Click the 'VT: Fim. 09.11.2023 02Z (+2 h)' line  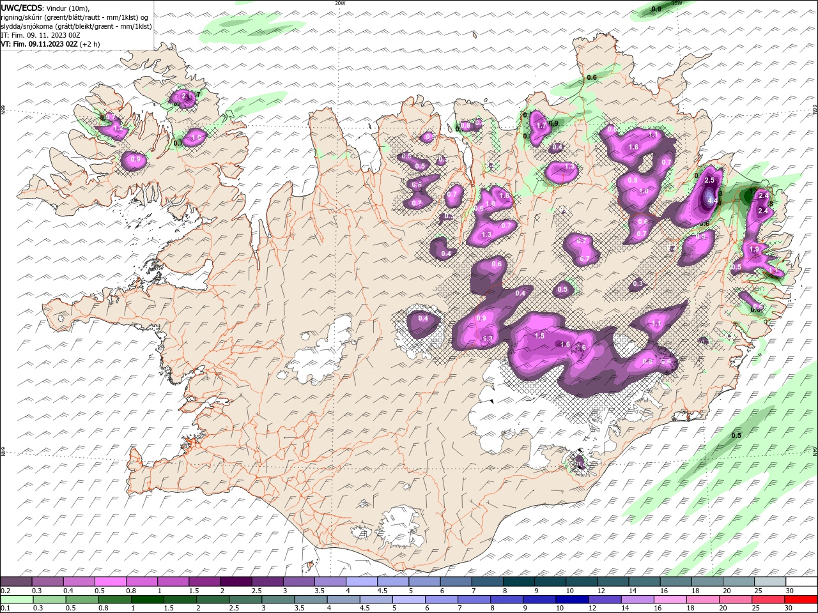point(50,44)
